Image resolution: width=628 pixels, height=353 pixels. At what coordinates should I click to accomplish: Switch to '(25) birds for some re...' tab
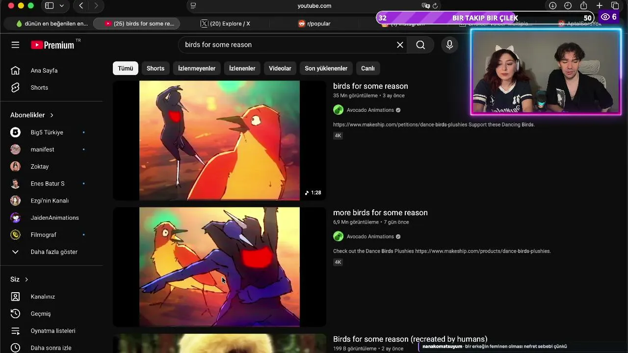tap(136, 24)
